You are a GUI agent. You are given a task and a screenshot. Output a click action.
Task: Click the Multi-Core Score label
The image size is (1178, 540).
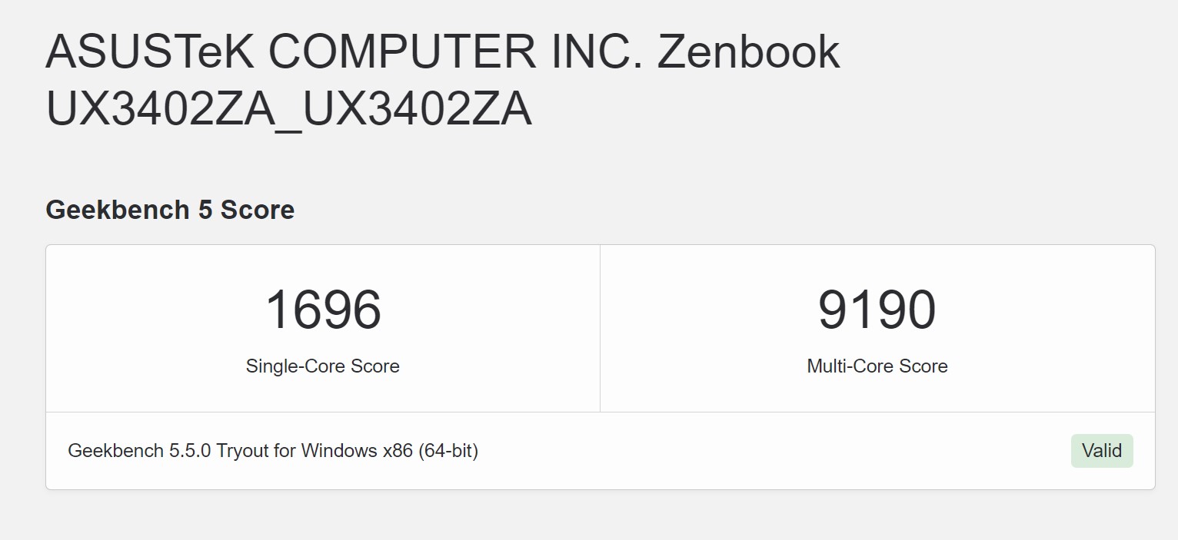tap(877, 366)
